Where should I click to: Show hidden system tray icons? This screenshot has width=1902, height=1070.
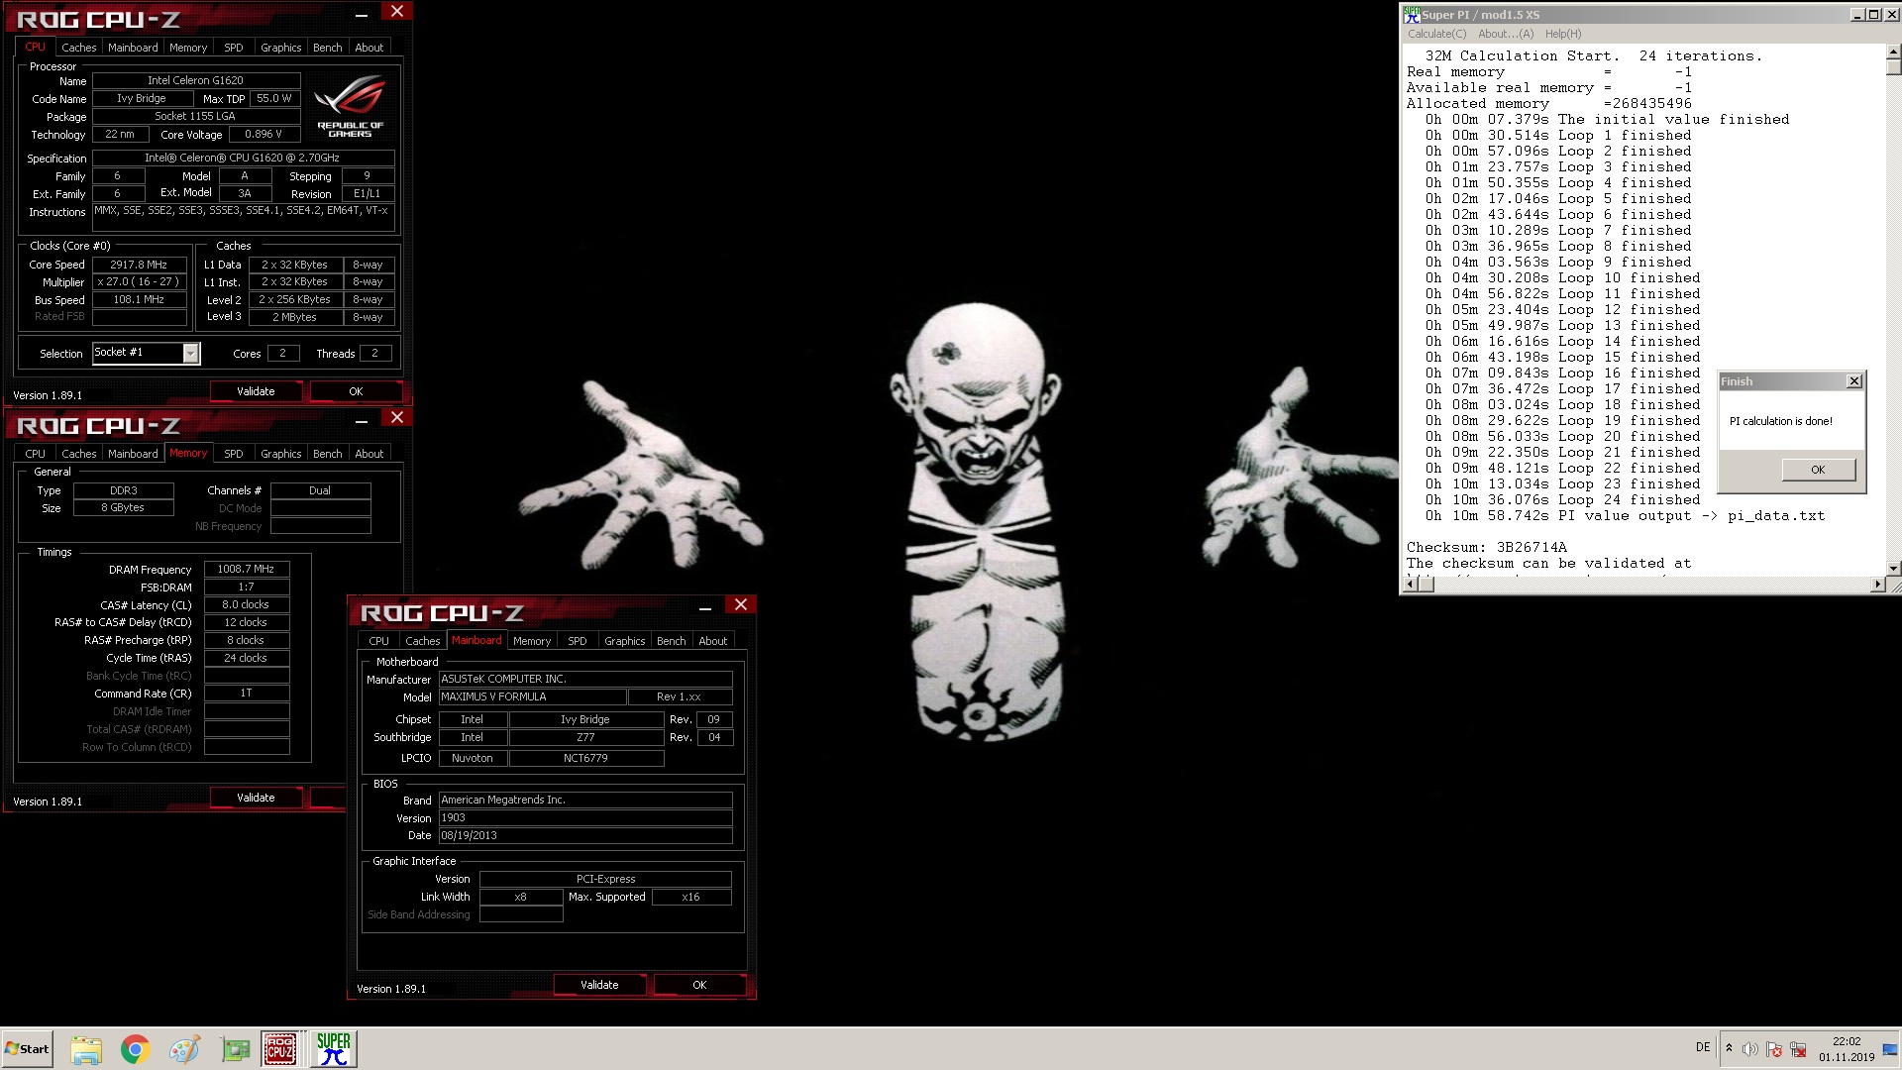coord(1729,1048)
